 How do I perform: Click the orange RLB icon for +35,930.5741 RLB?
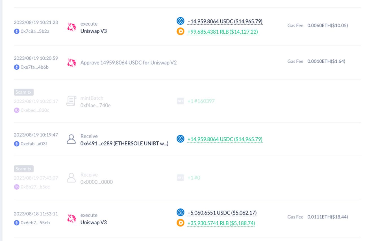[x=181, y=223]
